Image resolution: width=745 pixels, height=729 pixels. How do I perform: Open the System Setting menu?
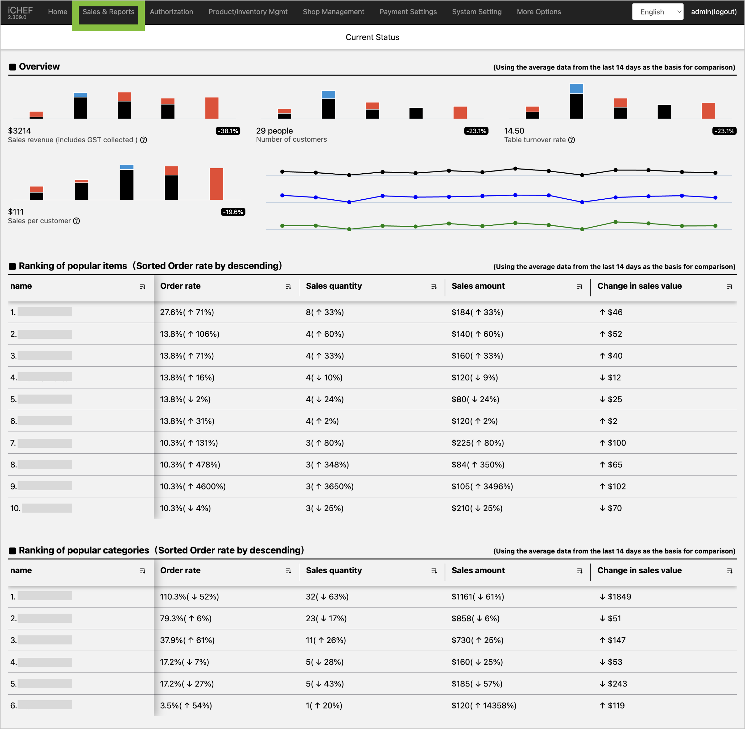[476, 12]
